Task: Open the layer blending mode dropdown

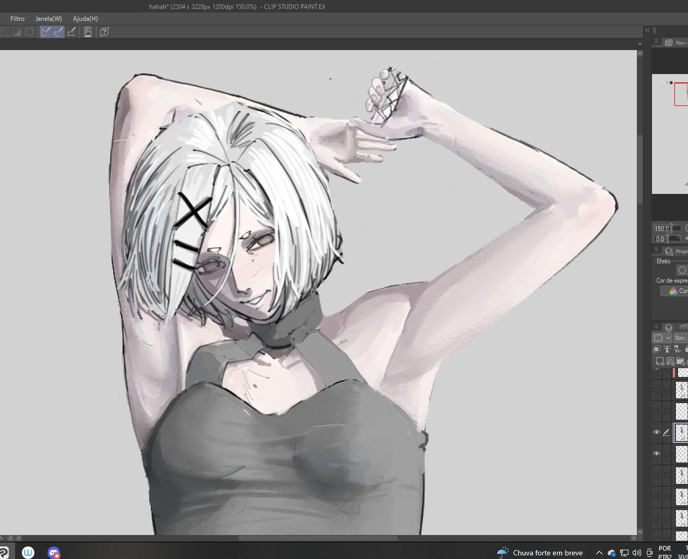Action: (681, 338)
